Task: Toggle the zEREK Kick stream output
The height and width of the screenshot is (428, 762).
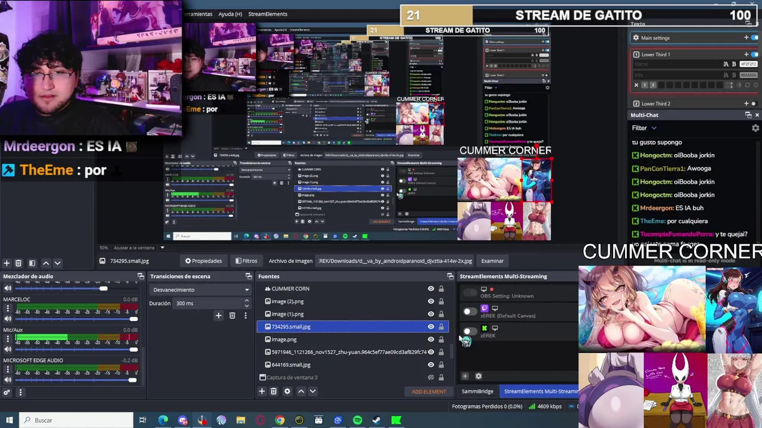Action: click(470, 331)
